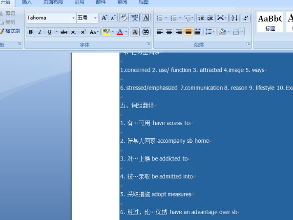The image size is (293, 220).
Task: Click the Copy (复制) button
Action: pyautogui.click(x=8, y=22)
